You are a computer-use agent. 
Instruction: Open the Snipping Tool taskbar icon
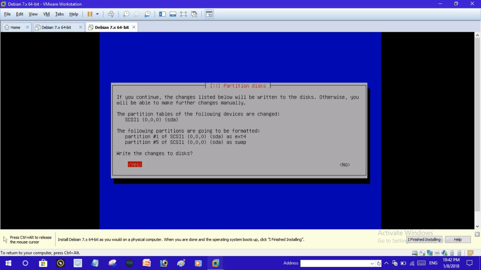[112, 263]
